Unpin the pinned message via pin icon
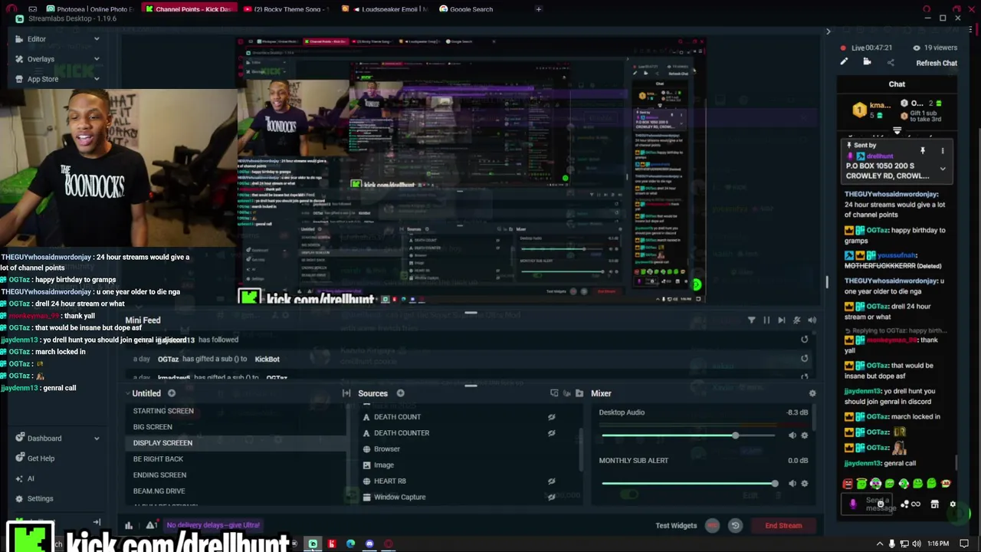This screenshot has height=552, width=981. coord(923,151)
